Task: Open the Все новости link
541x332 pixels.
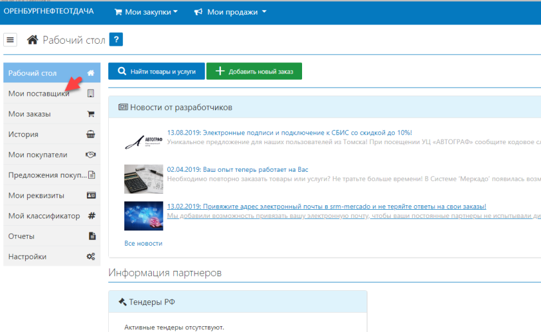Action: pos(143,243)
